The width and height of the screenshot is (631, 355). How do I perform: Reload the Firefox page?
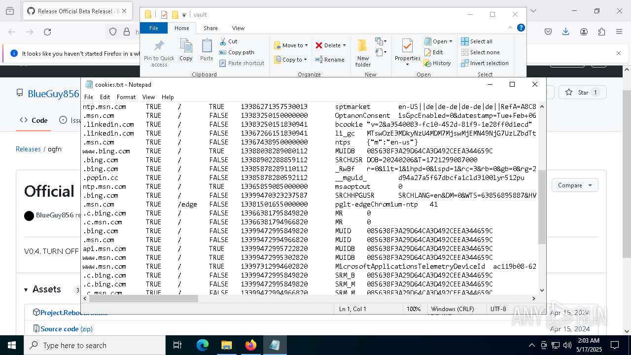click(47, 32)
